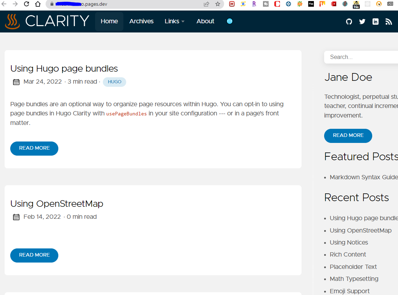Reload the page in browser
The width and height of the screenshot is (398, 295).
(x=27, y=4)
